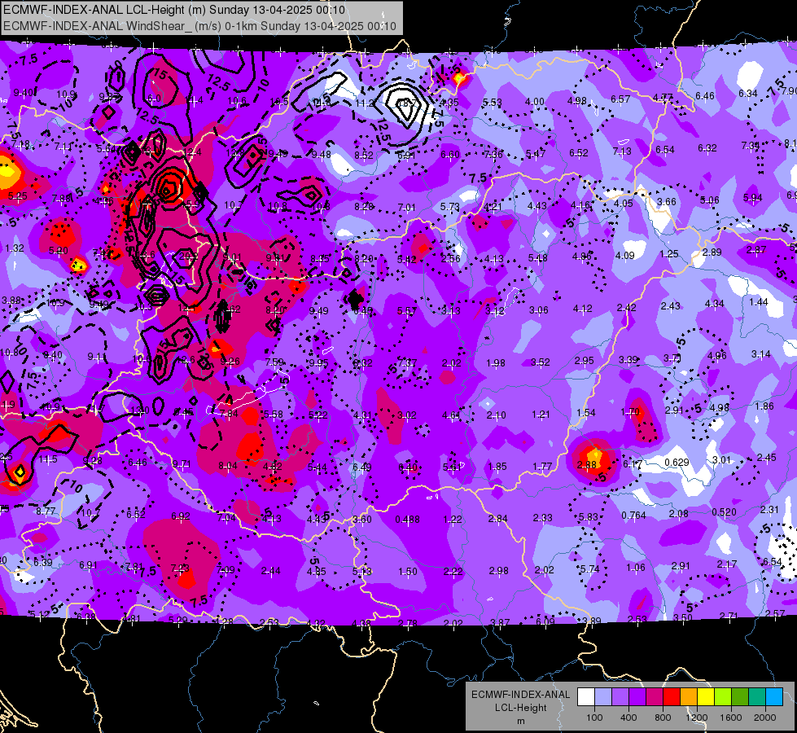
Task: Click the legend scale label 1600
Action: click(730, 718)
